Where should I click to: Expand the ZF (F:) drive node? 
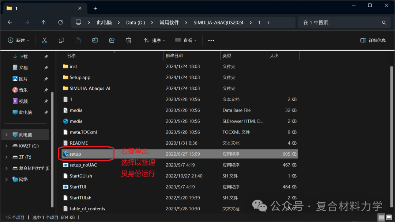7,157
